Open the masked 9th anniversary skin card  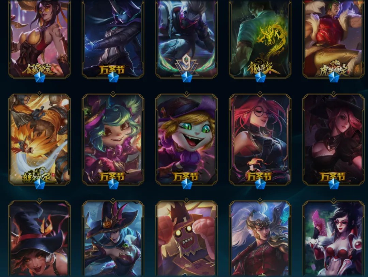click(186, 39)
